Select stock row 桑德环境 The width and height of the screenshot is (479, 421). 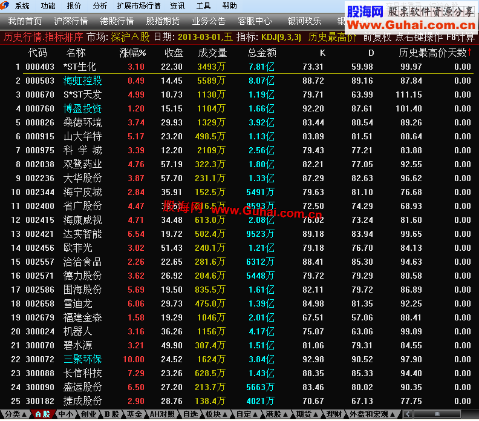click(239, 122)
